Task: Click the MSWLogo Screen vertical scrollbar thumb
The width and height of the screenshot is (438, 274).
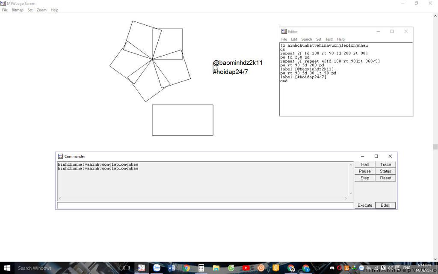Action: pyautogui.click(x=435, y=147)
